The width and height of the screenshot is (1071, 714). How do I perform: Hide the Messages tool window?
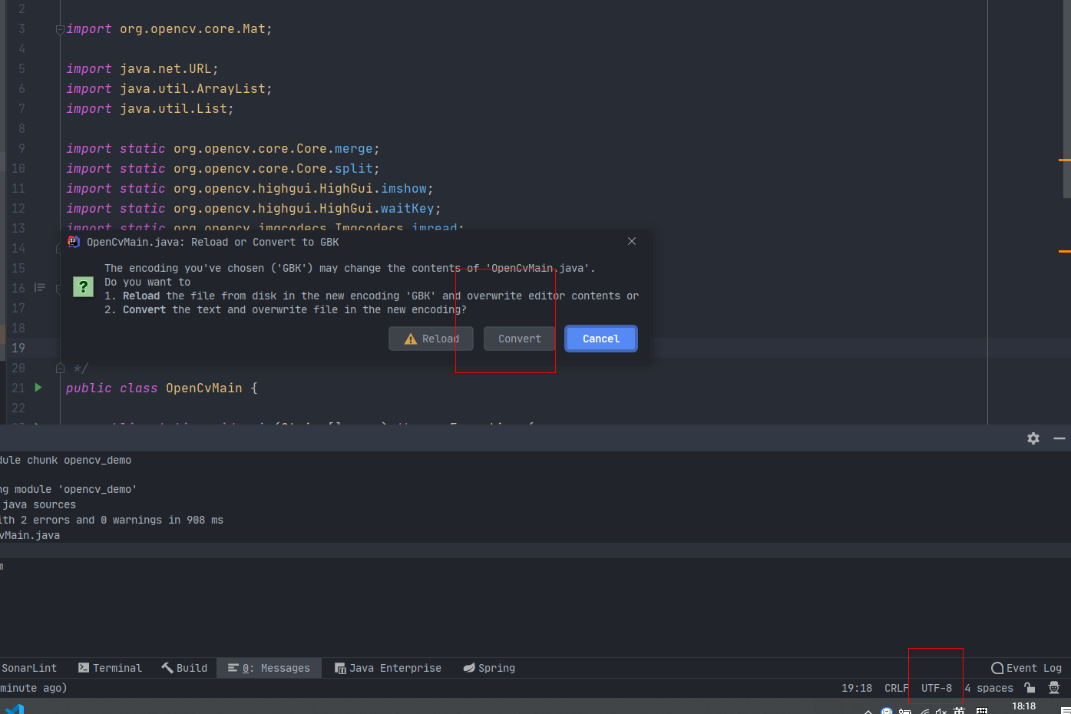1059,438
